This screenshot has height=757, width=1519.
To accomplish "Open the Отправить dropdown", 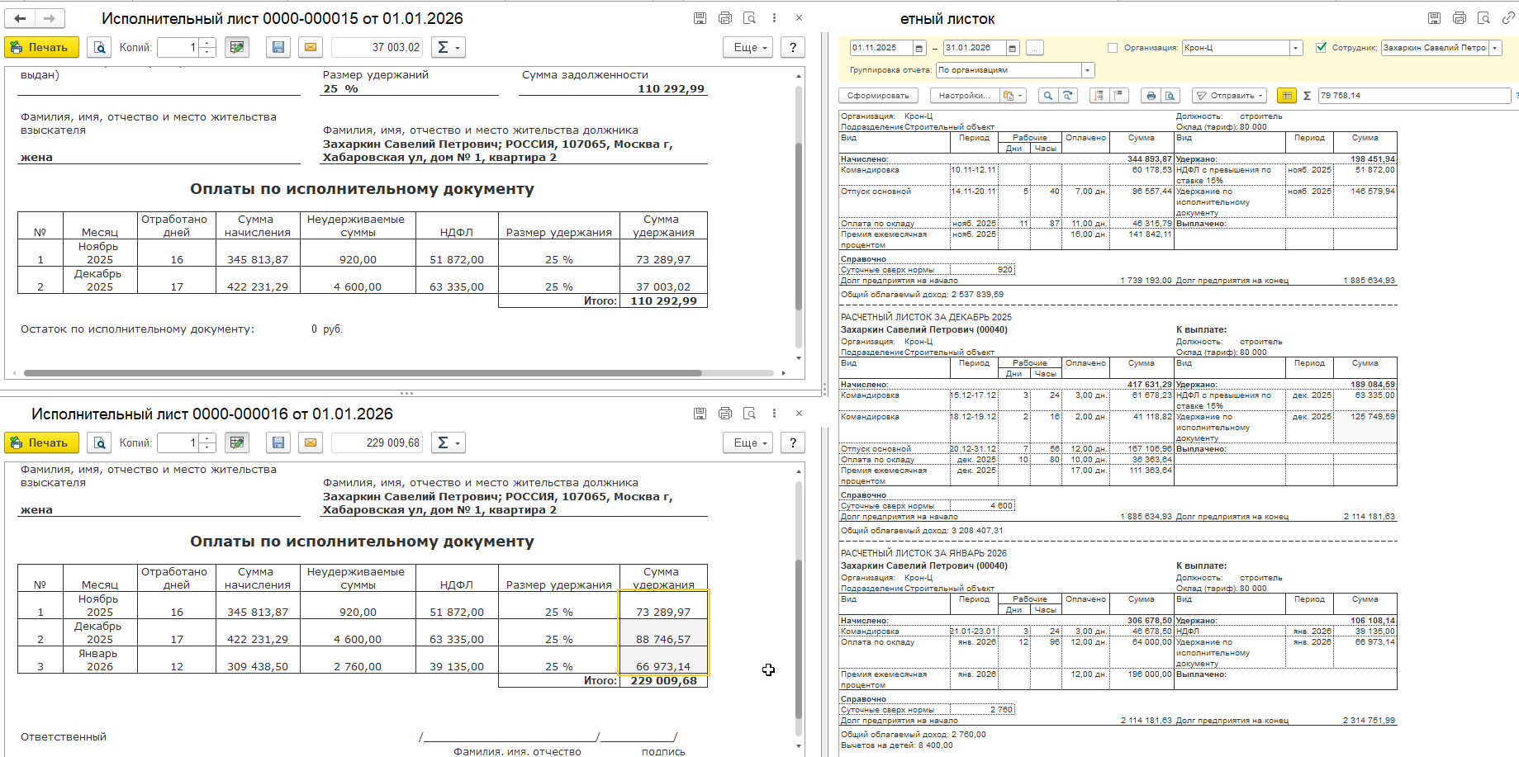I will click(1230, 96).
